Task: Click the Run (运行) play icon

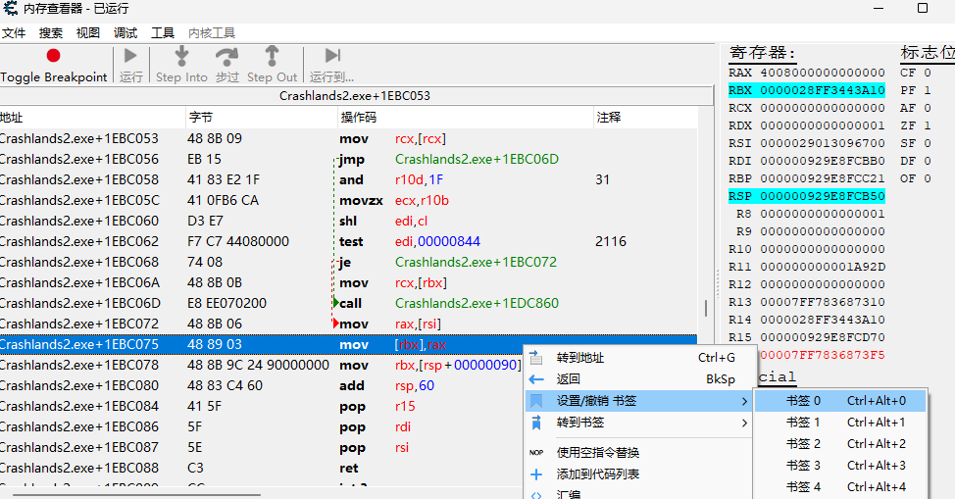Action: tap(130, 56)
